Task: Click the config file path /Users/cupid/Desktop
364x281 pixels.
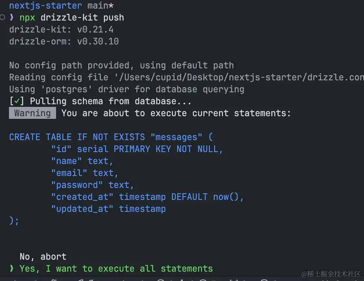Action: coord(242,77)
